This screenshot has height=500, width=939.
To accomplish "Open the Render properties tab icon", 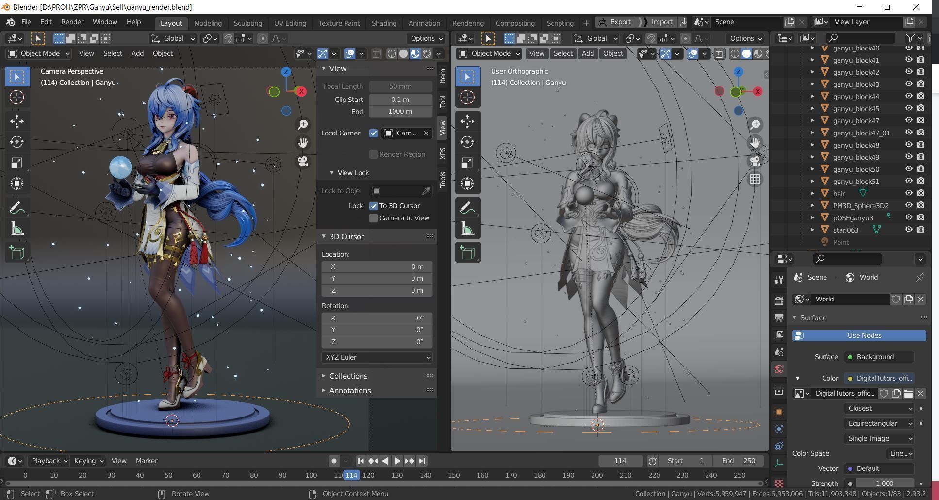I will (x=779, y=301).
